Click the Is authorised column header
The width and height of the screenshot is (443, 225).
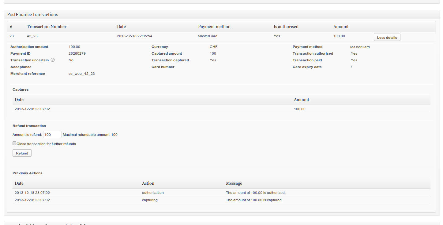[x=286, y=27]
